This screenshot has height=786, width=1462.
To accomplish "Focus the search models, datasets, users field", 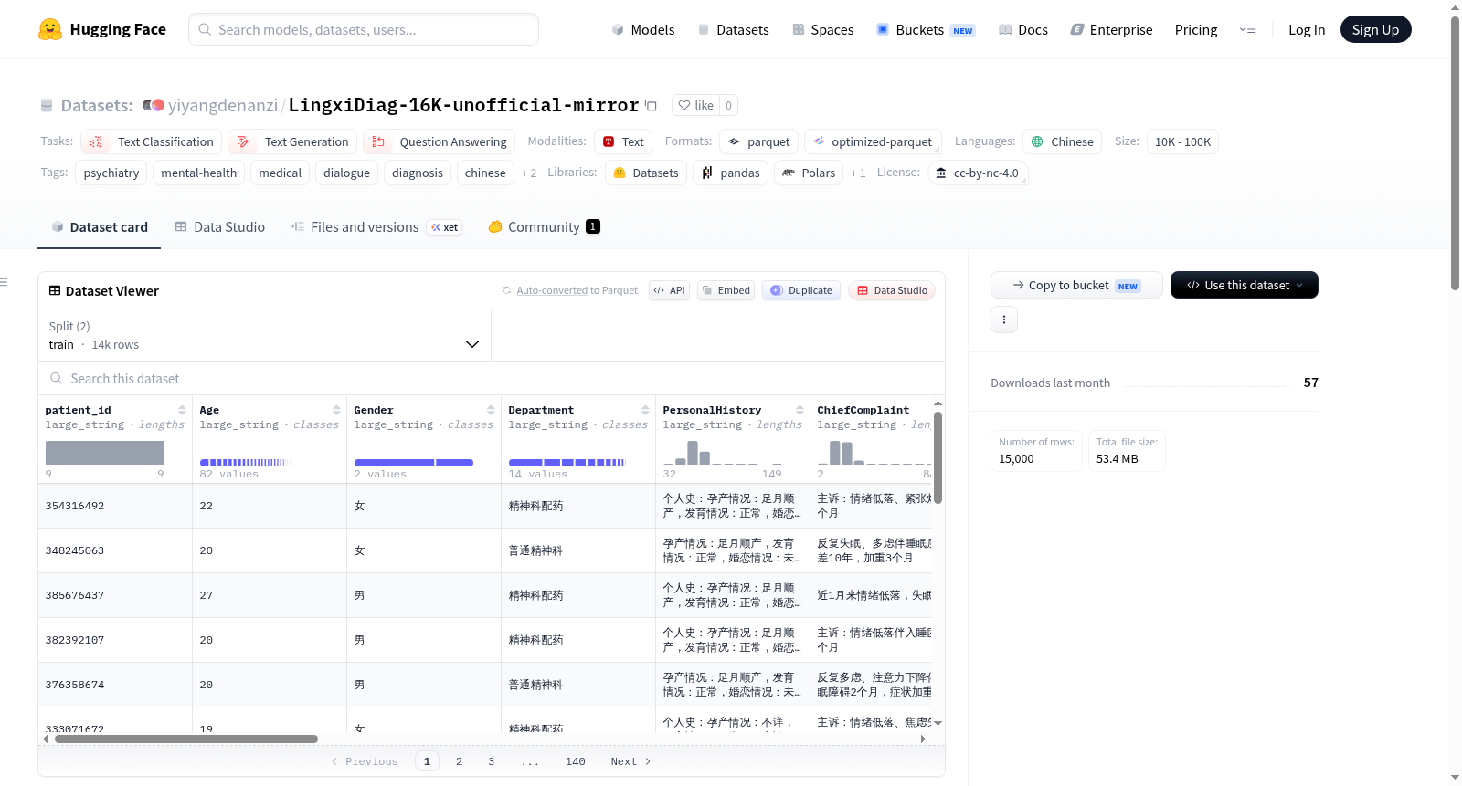I will [364, 29].
